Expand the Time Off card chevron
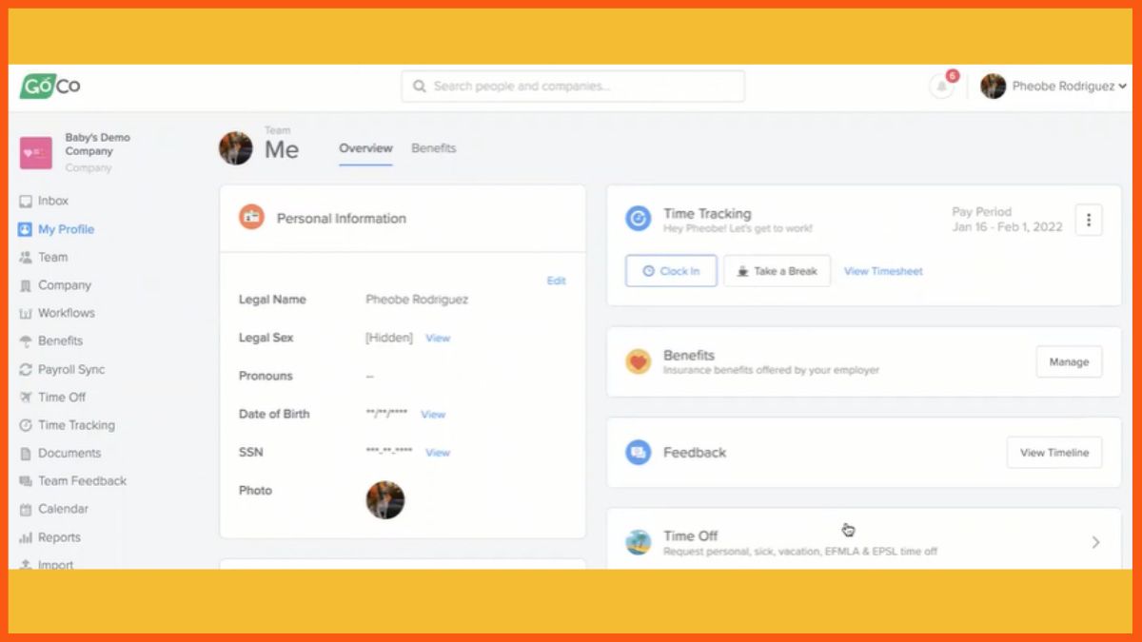 (x=1095, y=542)
